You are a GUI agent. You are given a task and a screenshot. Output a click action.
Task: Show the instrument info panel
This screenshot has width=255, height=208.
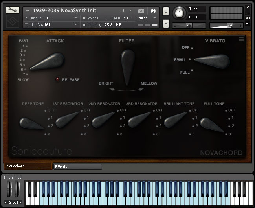[x=153, y=11]
